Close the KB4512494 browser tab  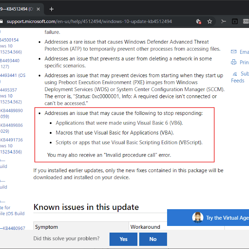click(x=38, y=9)
